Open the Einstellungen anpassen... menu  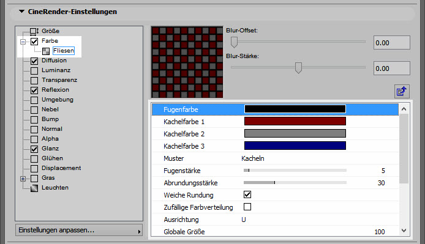79,230
